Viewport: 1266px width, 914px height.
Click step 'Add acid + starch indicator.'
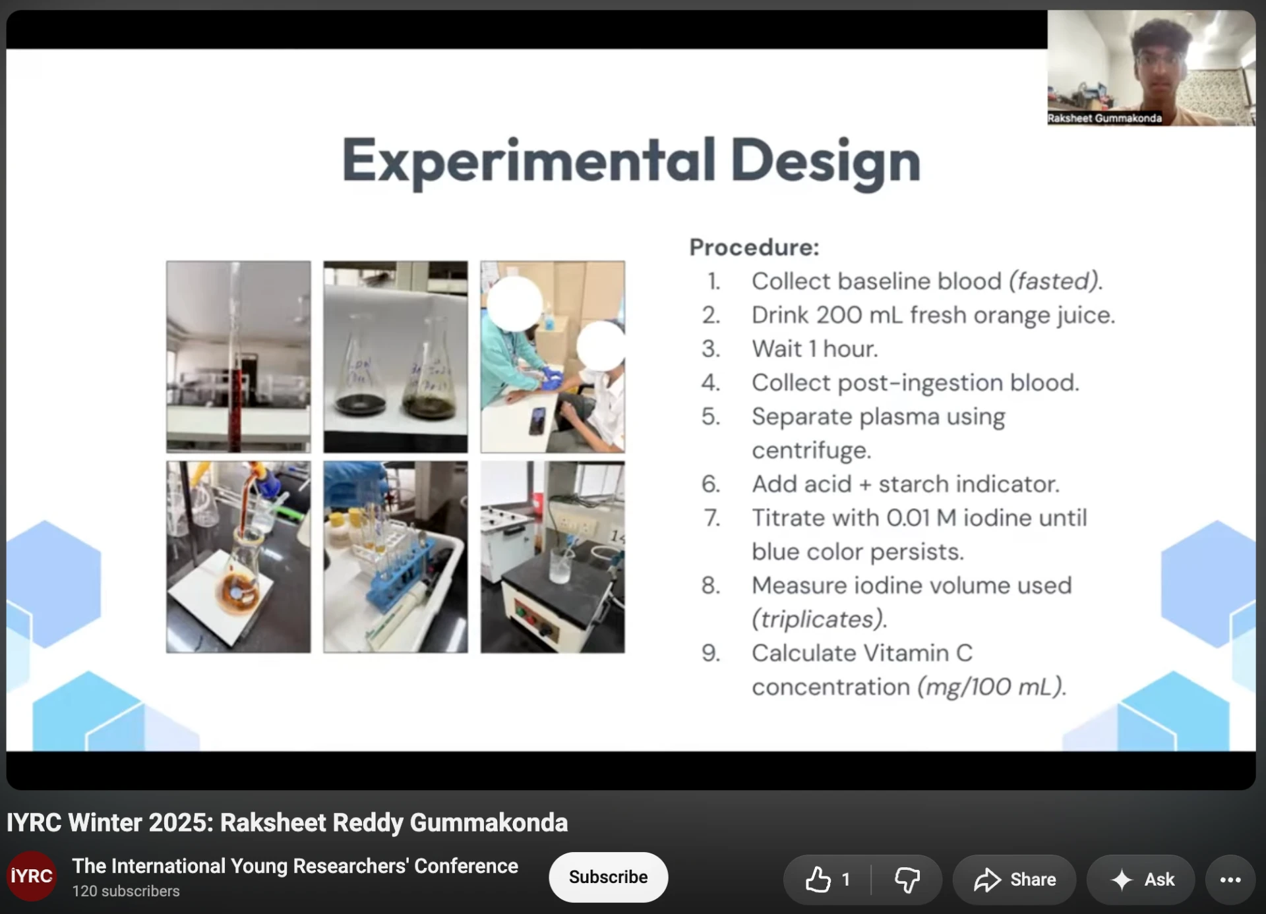(905, 484)
